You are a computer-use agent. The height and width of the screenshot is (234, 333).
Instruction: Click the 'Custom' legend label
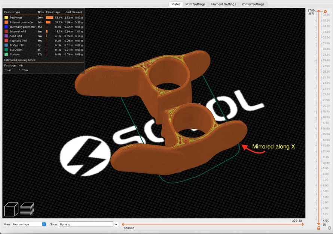pos(15,54)
